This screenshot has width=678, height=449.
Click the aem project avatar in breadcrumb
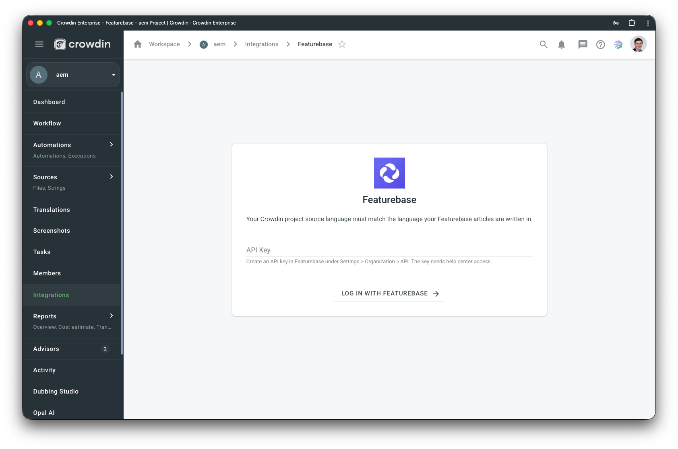204,45
